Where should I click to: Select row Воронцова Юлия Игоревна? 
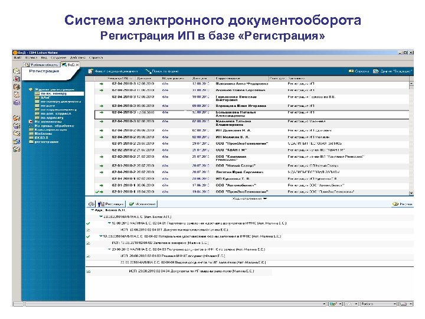[251, 106]
